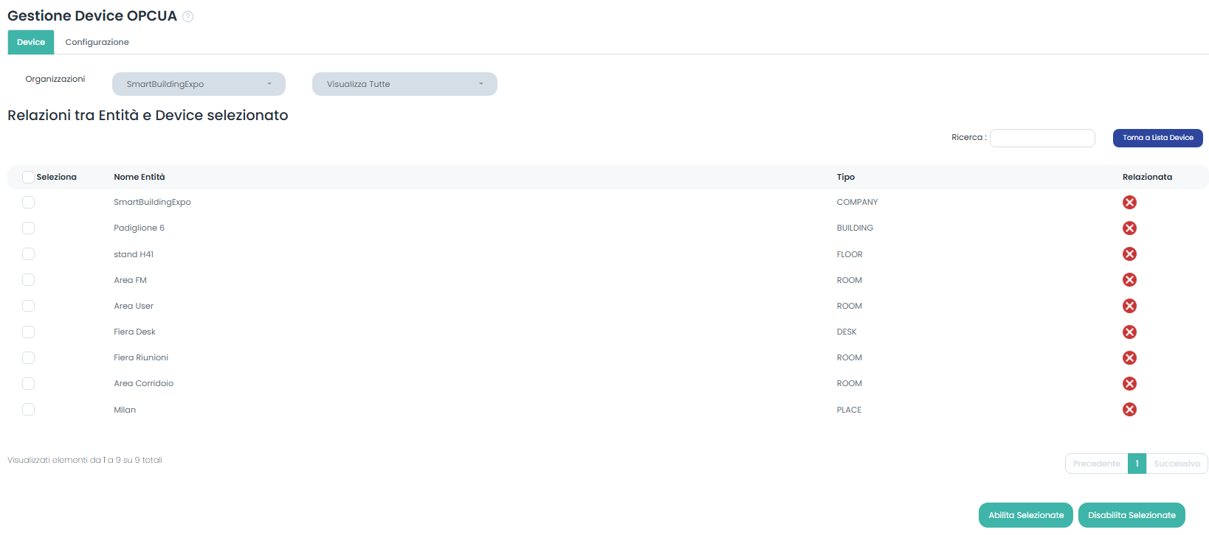Click the red X icon for Area FM
Image resolution: width=1209 pixels, height=535 pixels.
point(1129,280)
